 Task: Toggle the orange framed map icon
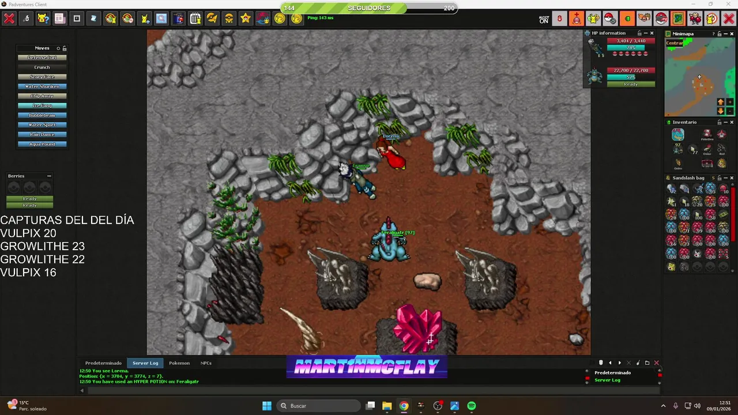point(678,18)
